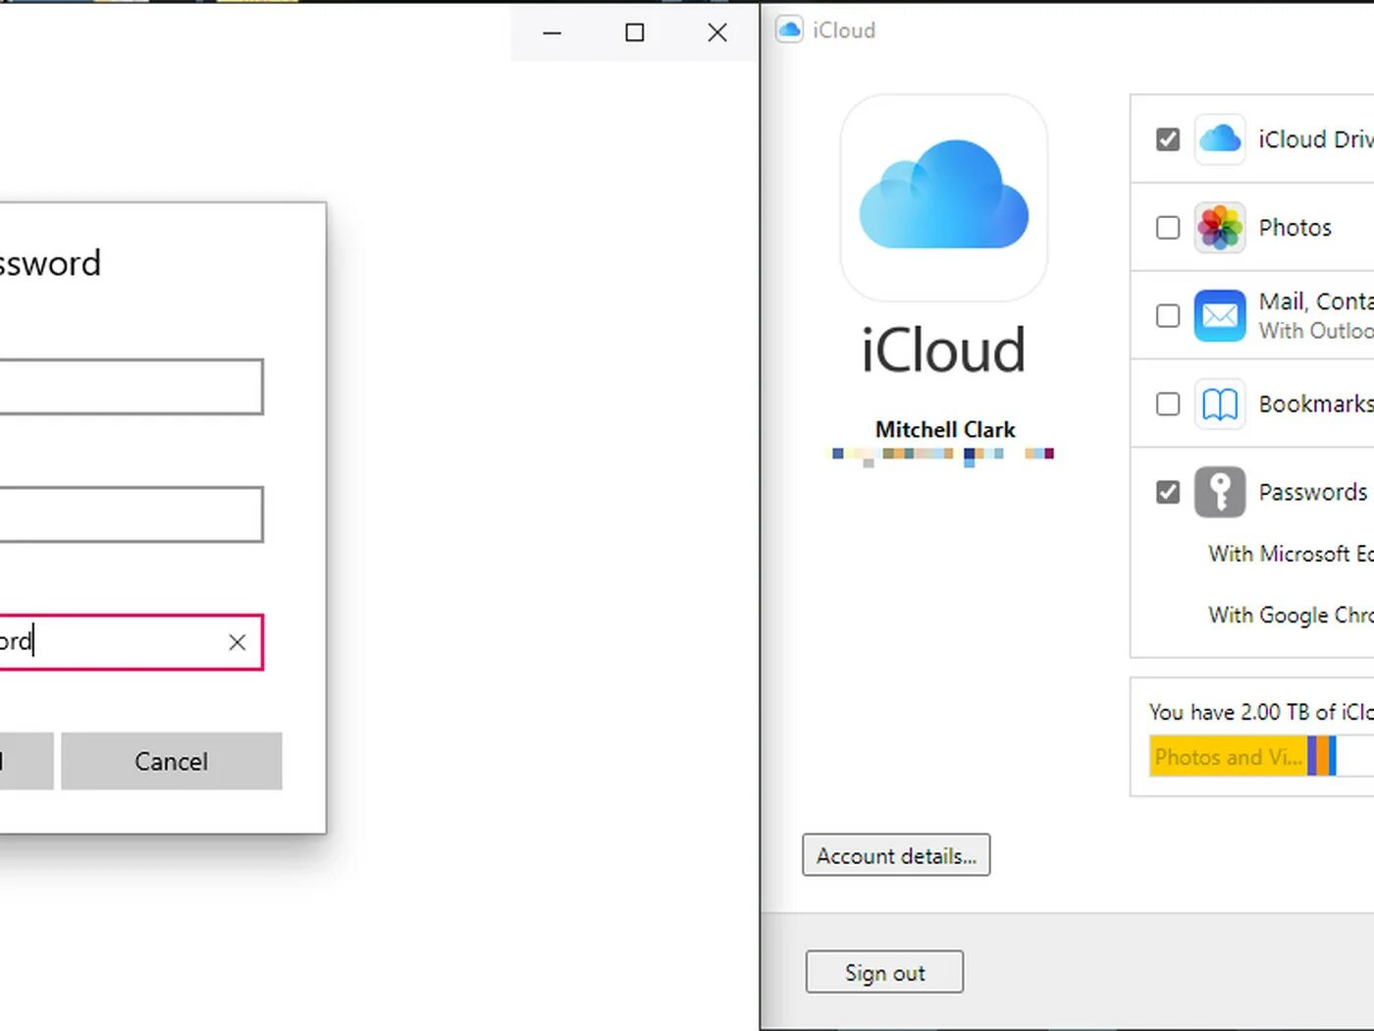Open Account details in iCloud
Screen dimensions: 1374x1031
click(x=896, y=855)
